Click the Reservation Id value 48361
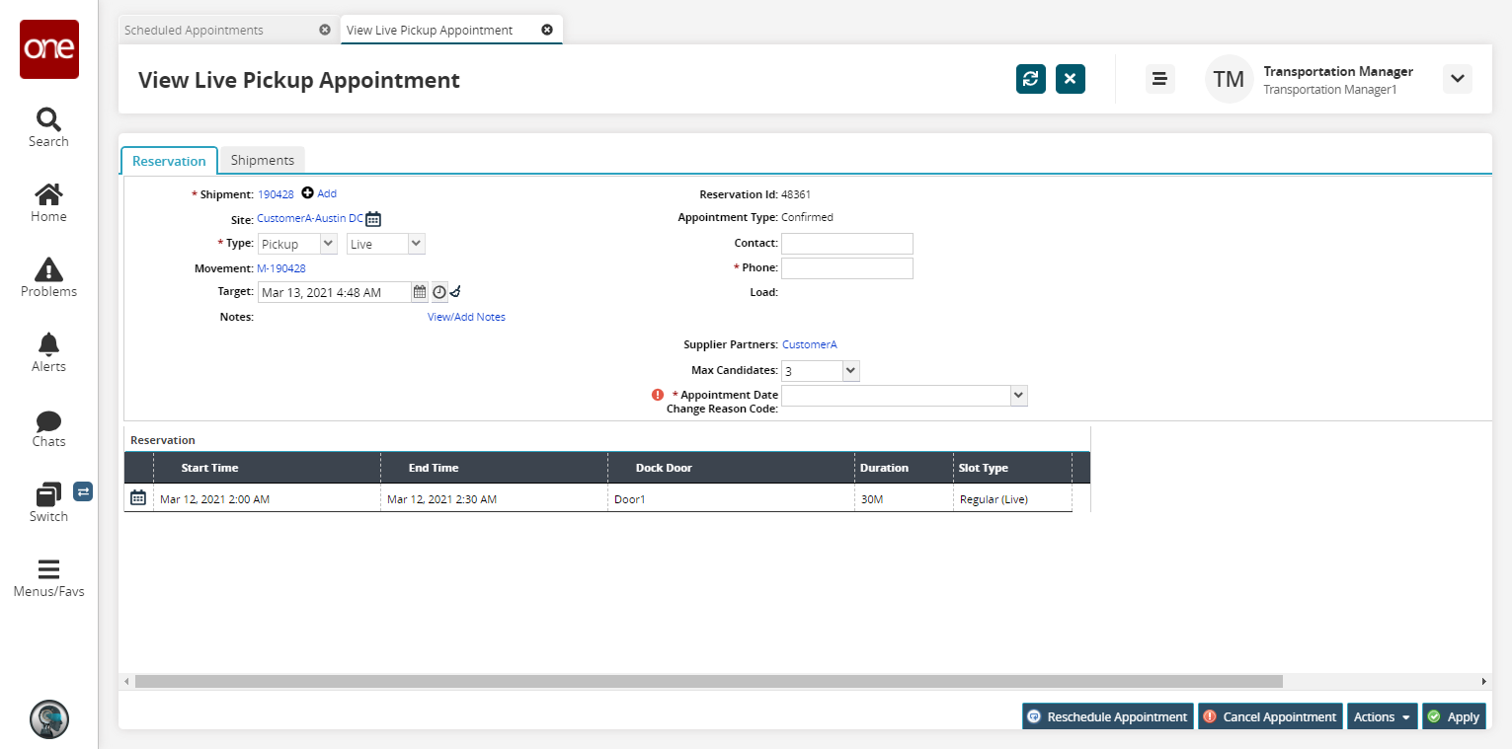 (796, 194)
